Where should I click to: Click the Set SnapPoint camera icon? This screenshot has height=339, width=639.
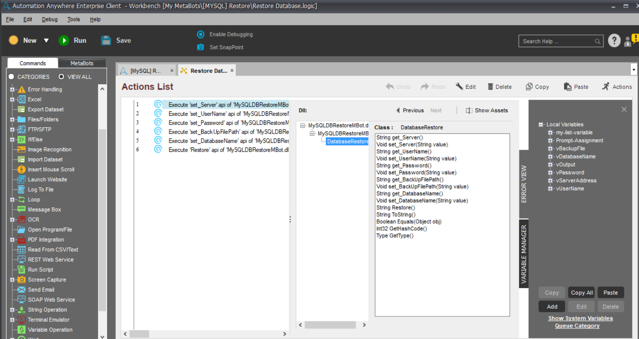pyautogui.click(x=201, y=47)
